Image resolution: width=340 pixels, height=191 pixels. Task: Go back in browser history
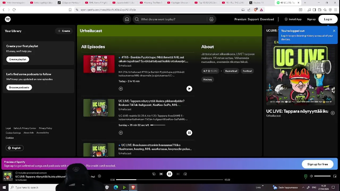click(x=3, y=10)
